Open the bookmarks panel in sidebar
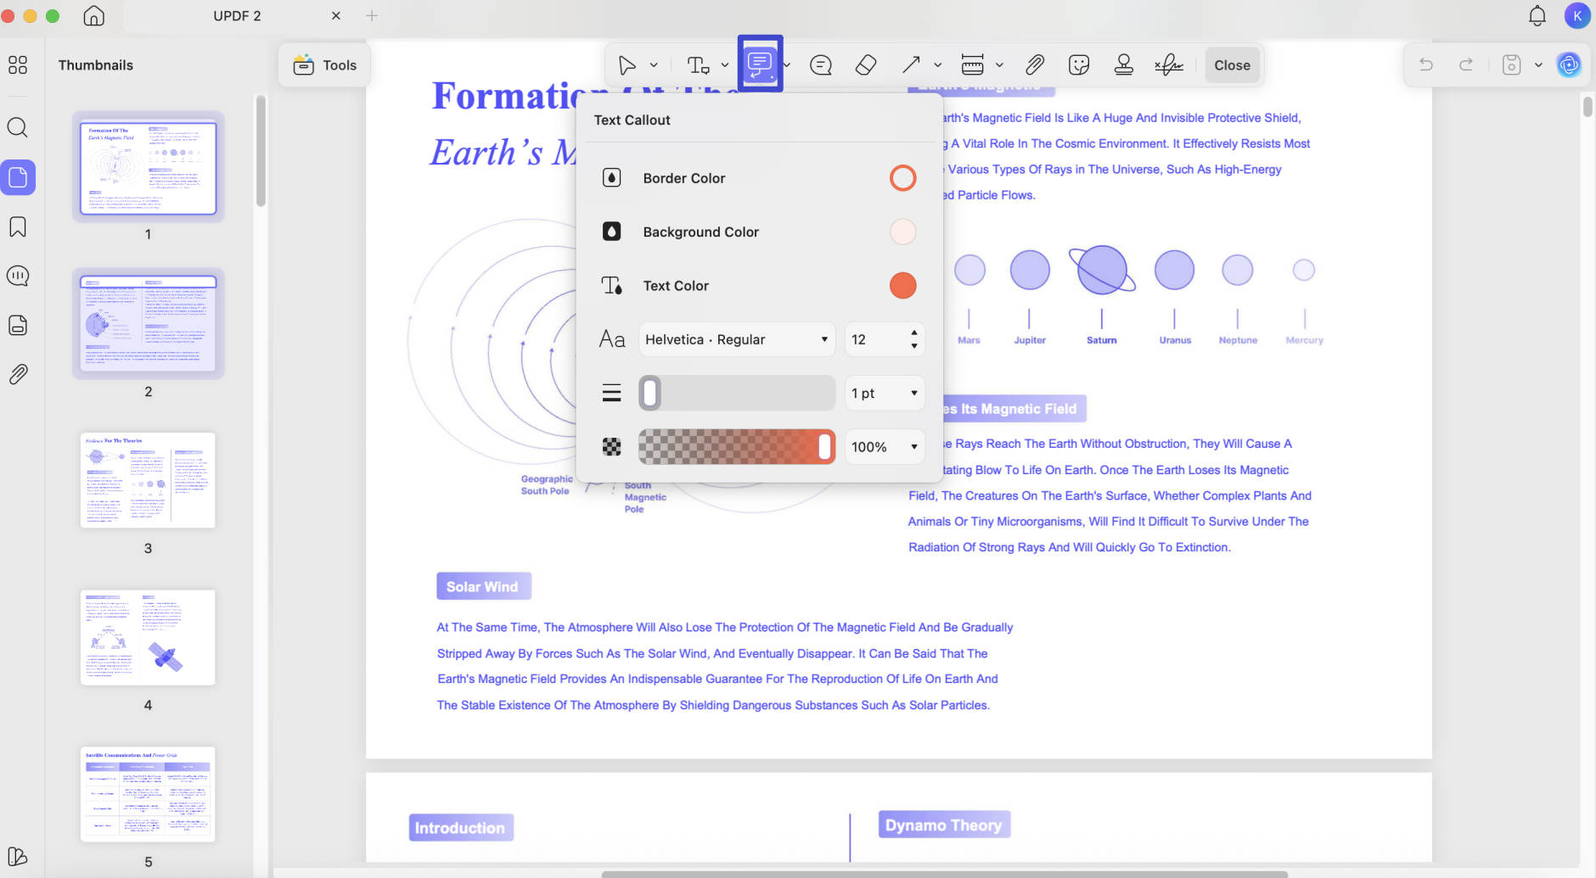The image size is (1596, 878). [x=18, y=226]
